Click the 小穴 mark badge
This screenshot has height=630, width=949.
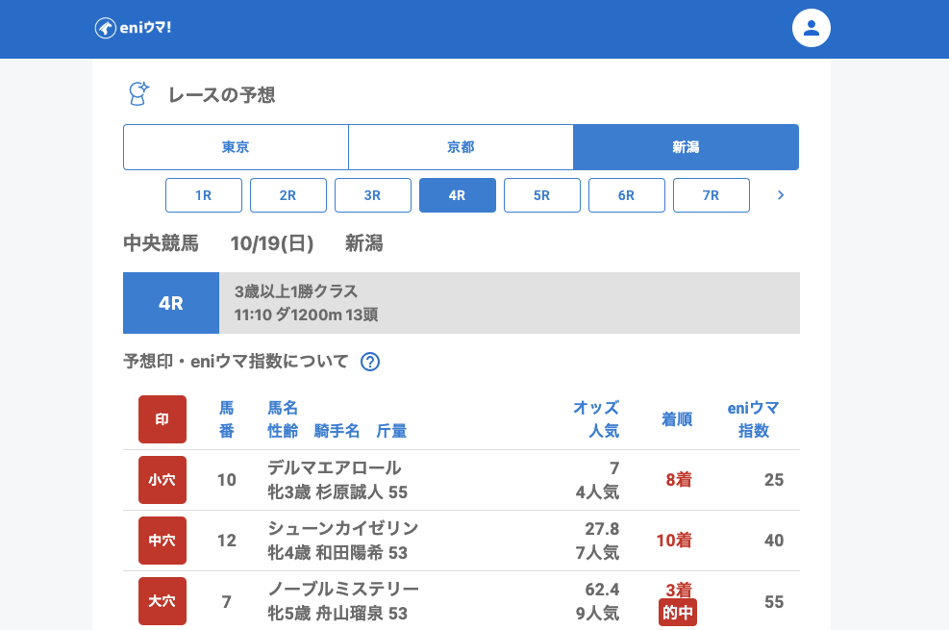click(162, 479)
